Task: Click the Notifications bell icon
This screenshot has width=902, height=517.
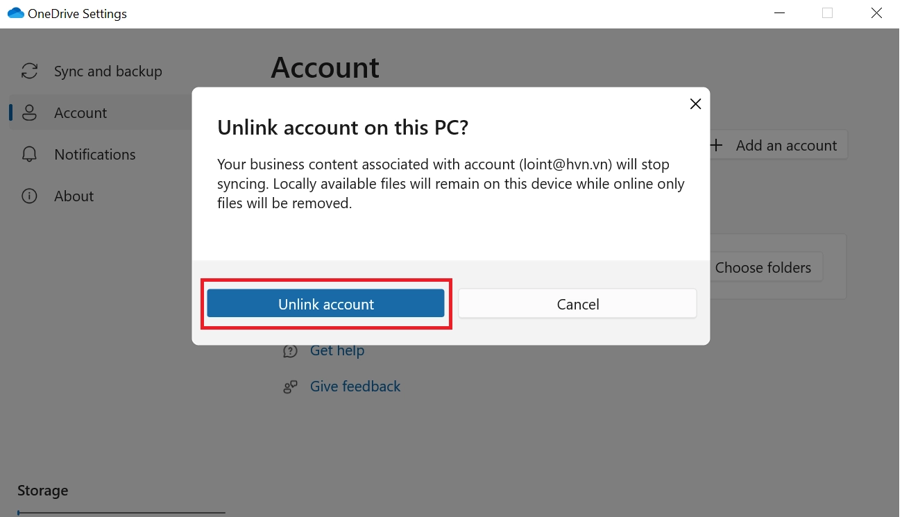Action: point(29,155)
